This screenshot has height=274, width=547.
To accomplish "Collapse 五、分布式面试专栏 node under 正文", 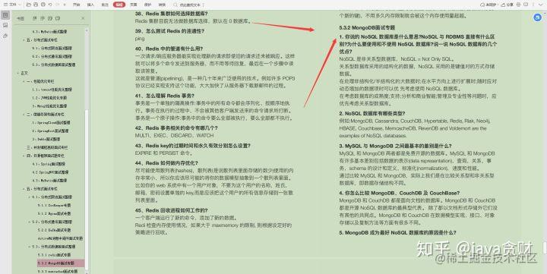I will [x=24, y=188].
